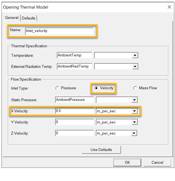Screen dimensions: 175x181
Task: Click the Cancel button
Action: (157, 163)
